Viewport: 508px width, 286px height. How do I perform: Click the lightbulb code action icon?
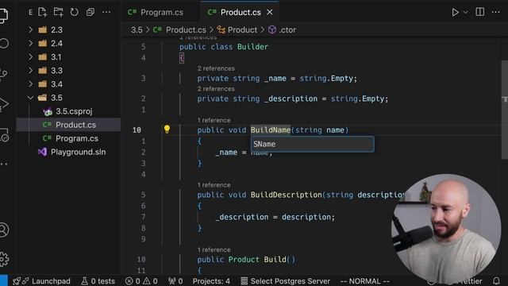[167, 129]
